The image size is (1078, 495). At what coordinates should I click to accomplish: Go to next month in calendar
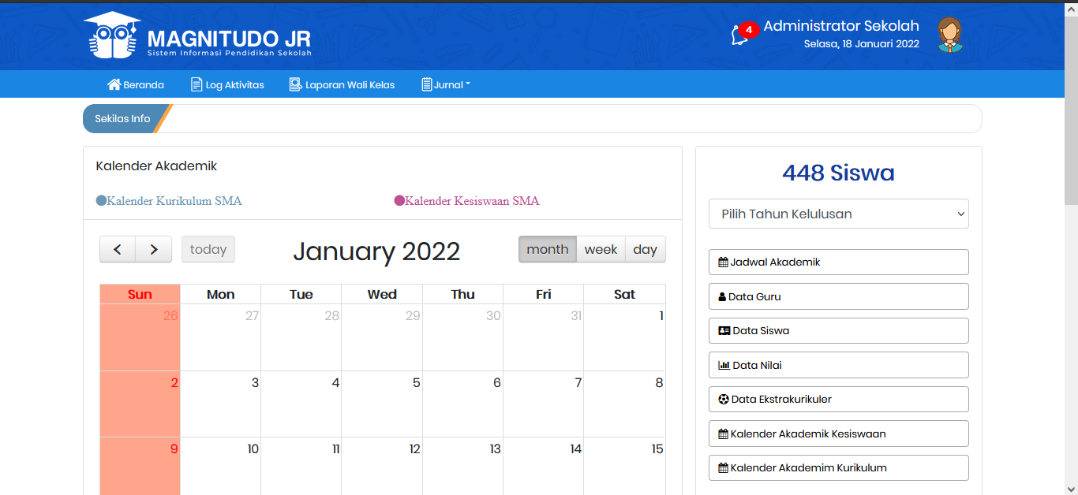click(x=153, y=249)
